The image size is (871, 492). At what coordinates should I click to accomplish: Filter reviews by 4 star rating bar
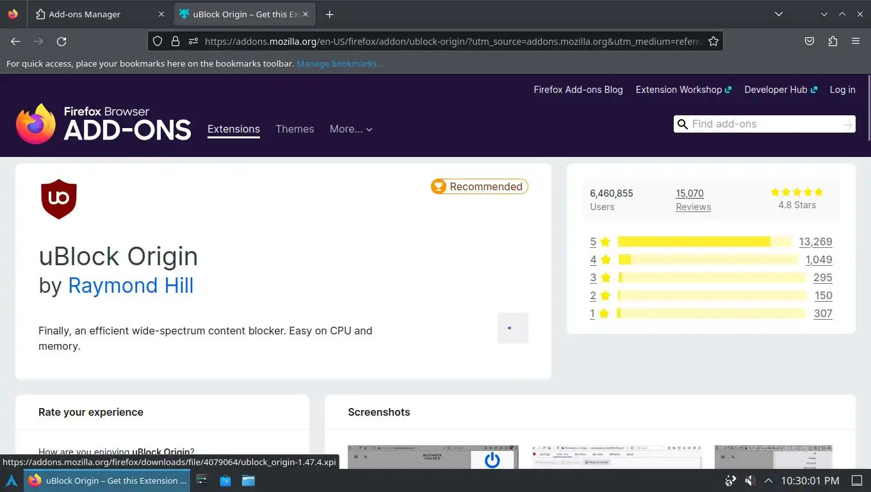708,259
